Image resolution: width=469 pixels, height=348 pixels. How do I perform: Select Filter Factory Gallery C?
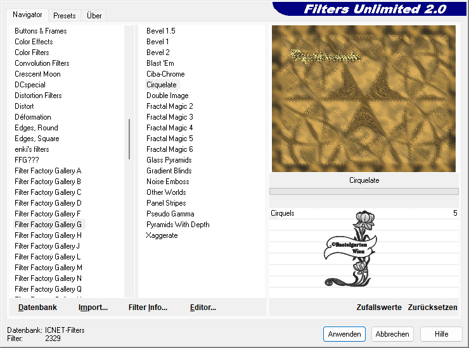48,192
